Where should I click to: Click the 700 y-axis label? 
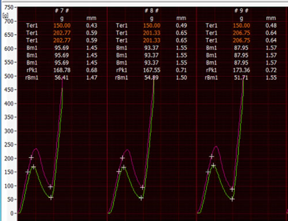coord(9,21)
